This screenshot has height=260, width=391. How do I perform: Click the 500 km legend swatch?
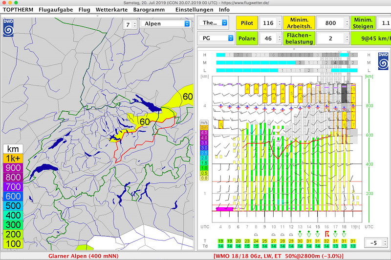pyautogui.click(x=13, y=205)
